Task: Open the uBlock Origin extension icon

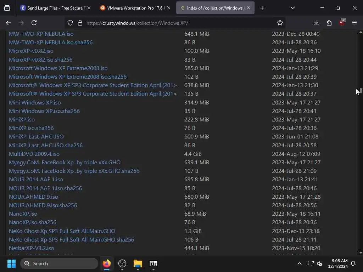Action: [x=342, y=22]
